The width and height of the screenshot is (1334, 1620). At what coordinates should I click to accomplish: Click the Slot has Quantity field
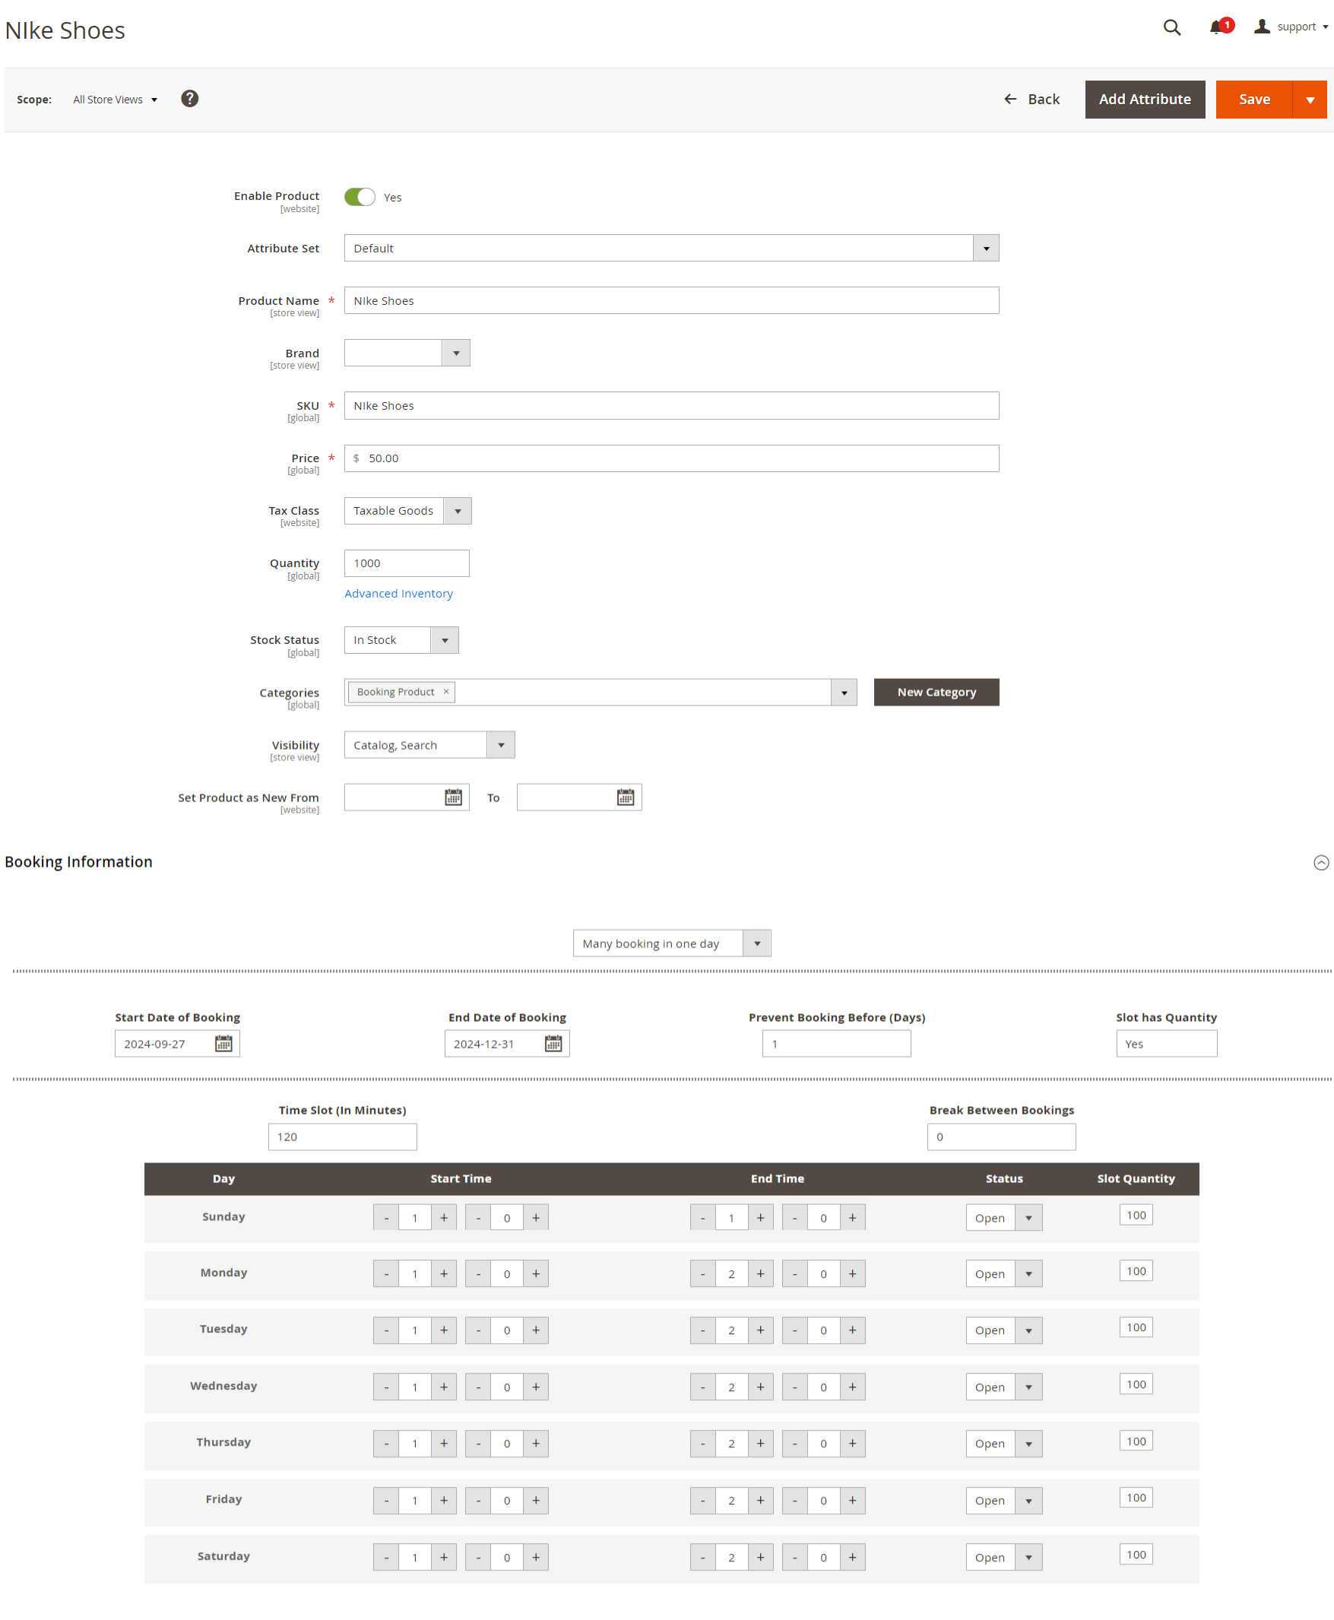pos(1166,1044)
